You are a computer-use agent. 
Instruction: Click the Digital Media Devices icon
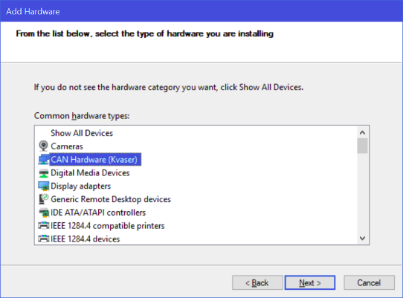[43, 173]
